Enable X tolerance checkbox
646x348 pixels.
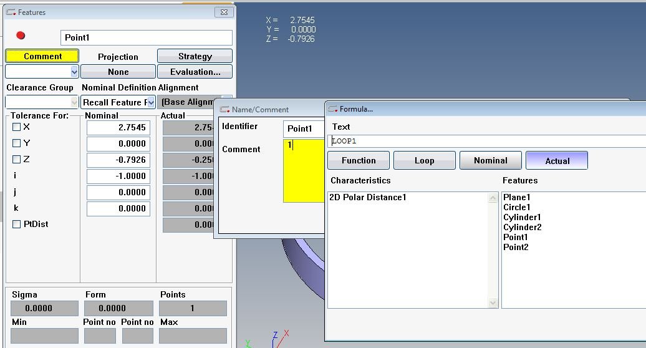tap(16, 127)
